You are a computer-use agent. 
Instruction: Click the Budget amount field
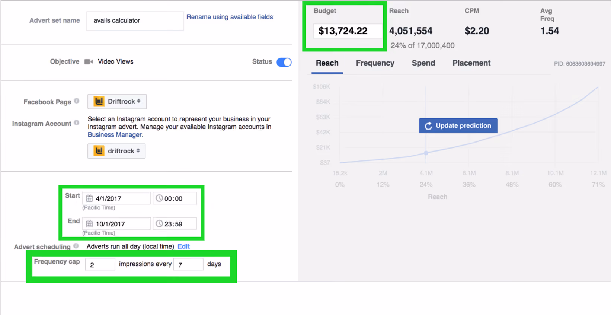point(348,31)
